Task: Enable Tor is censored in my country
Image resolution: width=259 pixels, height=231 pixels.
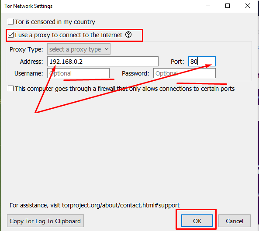Action: coord(11,22)
